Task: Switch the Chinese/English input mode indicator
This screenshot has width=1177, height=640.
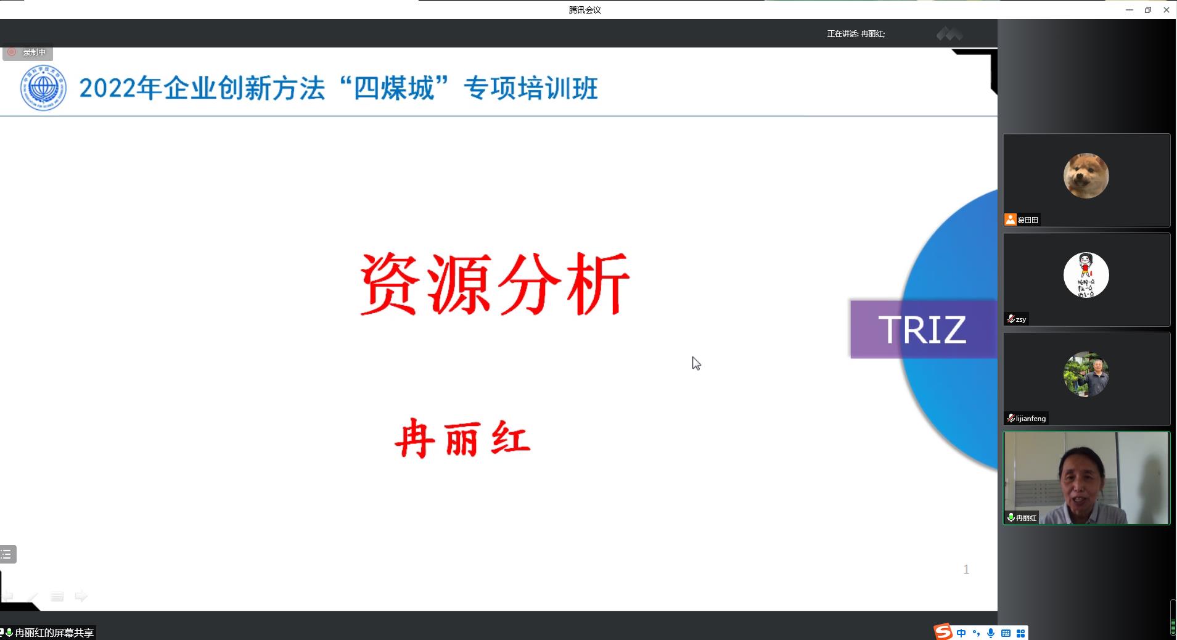Action: click(961, 633)
